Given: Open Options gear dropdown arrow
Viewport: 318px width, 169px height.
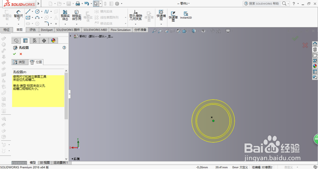Looking at the screenshot, I should 122,3.
